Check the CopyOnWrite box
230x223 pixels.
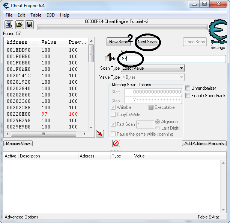pyautogui.click(x=113, y=114)
